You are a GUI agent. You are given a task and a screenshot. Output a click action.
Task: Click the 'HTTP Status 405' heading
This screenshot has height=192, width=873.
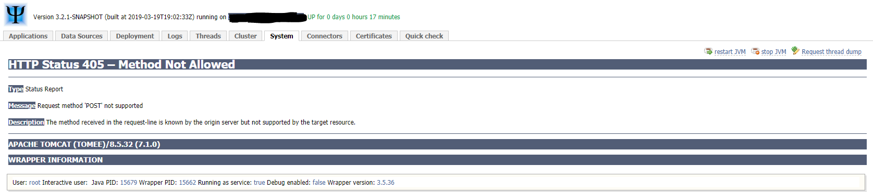click(x=122, y=64)
